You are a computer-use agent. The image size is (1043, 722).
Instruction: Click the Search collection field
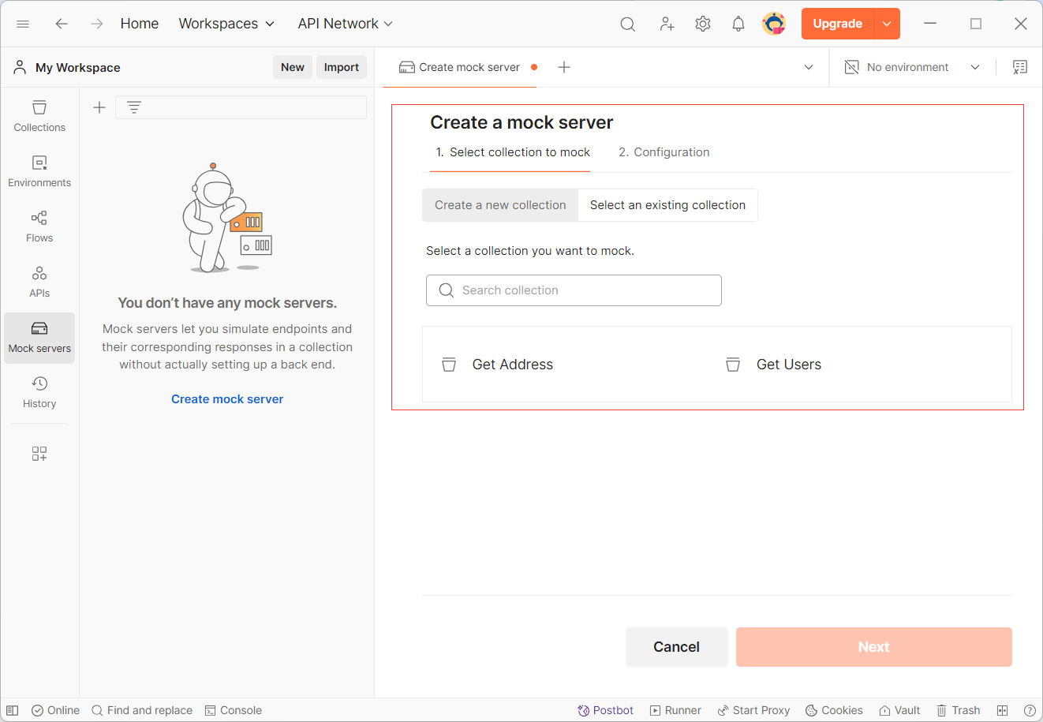point(574,290)
